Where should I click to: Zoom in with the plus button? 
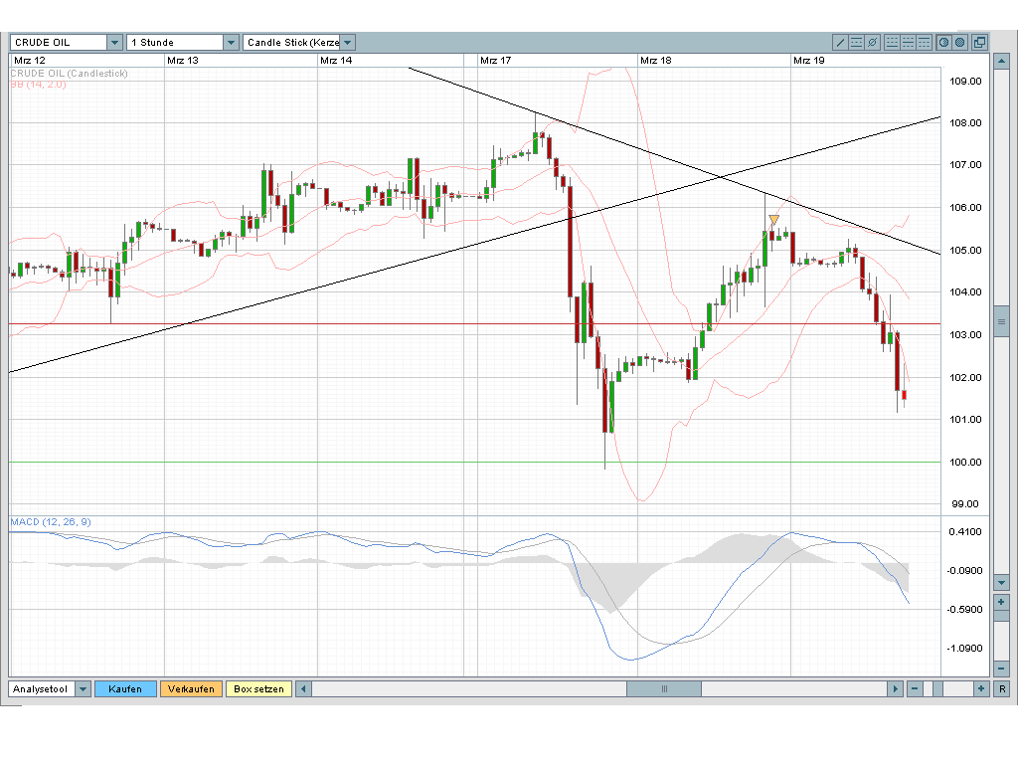click(x=981, y=688)
